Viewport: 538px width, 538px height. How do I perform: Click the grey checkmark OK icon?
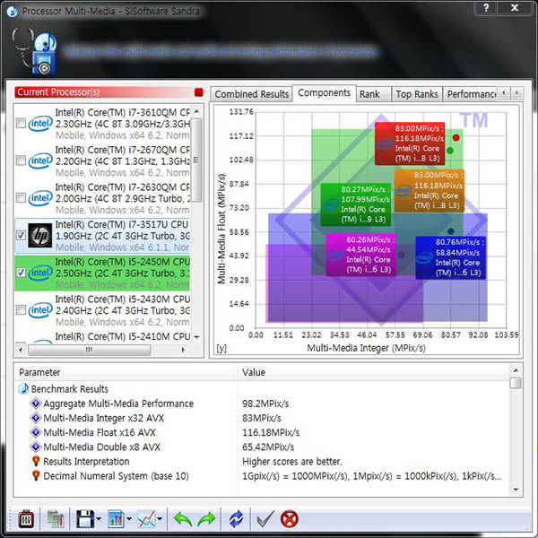[265, 519]
